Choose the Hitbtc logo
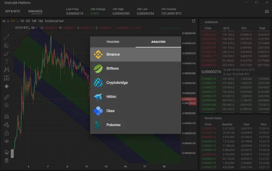Screen dimensions: 272x171 tap(98, 97)
